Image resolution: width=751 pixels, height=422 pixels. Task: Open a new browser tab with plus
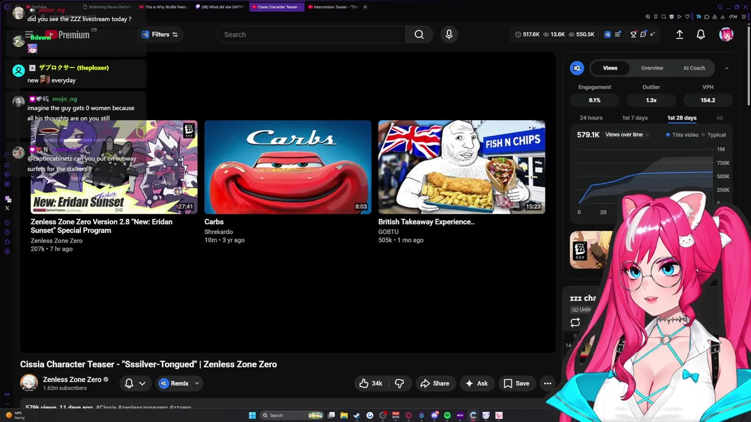point(365,7)
